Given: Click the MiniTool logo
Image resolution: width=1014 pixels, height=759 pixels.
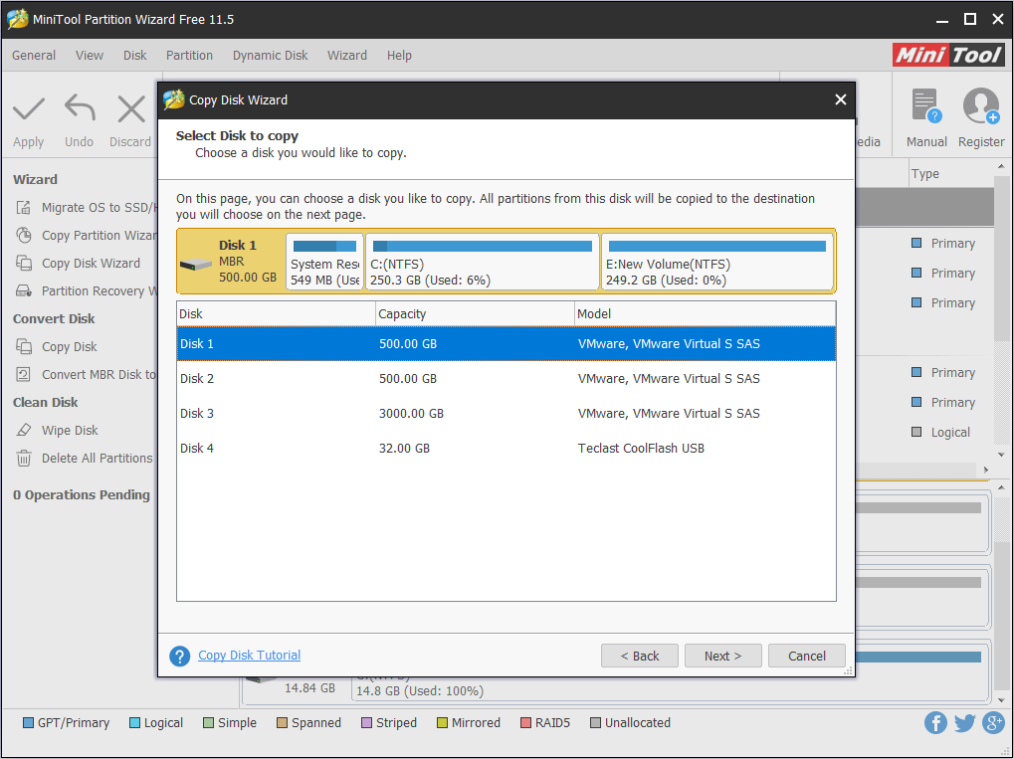Looking at the screenshot, I should pyautogui.click(x=948, y=55).
